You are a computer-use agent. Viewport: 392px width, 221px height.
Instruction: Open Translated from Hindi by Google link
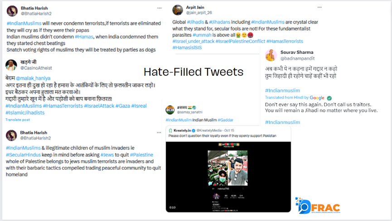coord(295,98)
